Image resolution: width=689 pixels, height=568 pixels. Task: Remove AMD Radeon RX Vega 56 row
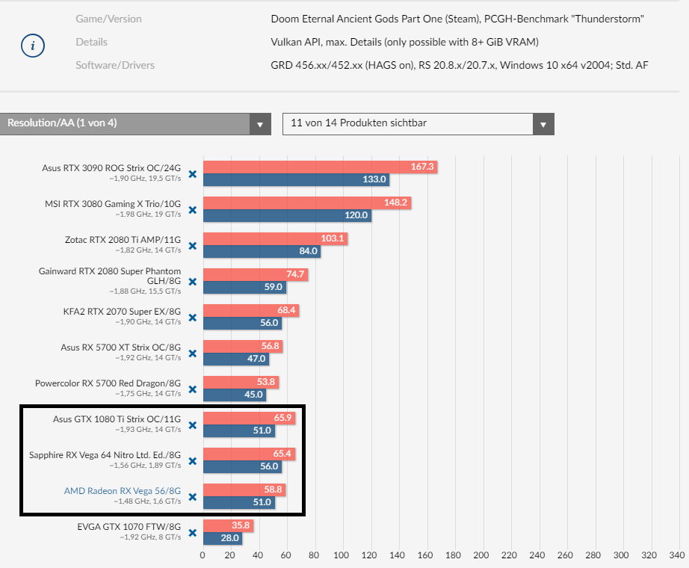tap(193, 497)
